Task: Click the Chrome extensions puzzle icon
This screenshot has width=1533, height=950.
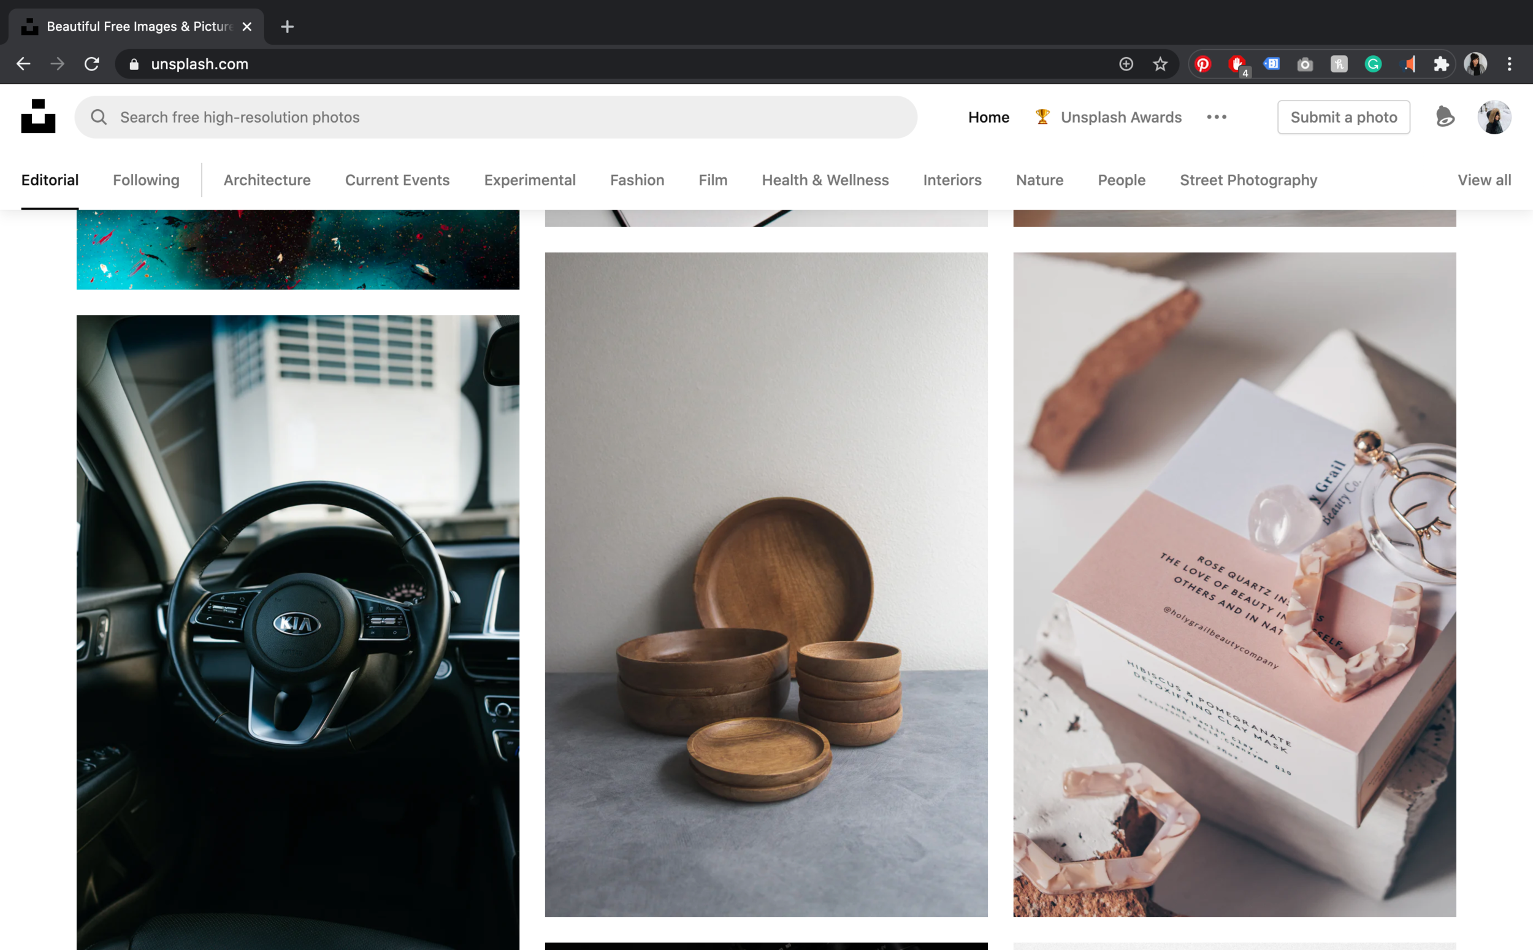Action: [1441, 64]
